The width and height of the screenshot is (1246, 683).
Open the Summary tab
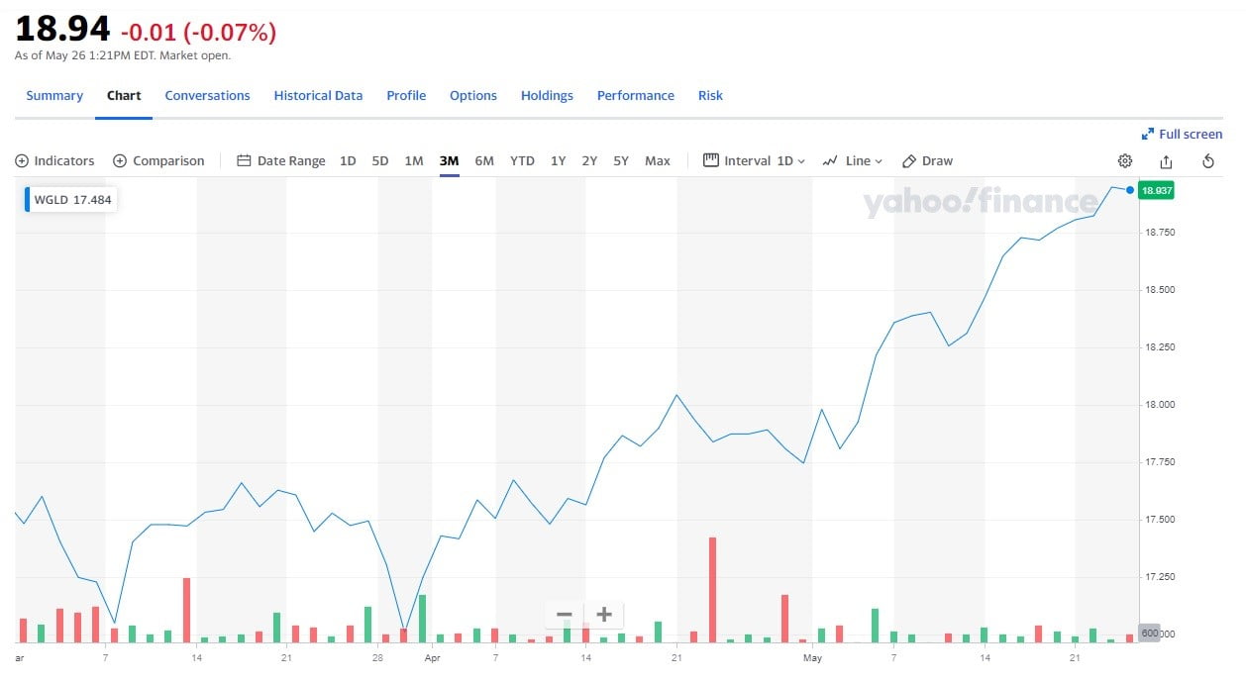(54, 96)
